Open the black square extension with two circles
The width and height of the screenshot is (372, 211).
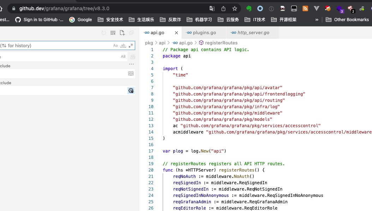[x=294, y=9]
